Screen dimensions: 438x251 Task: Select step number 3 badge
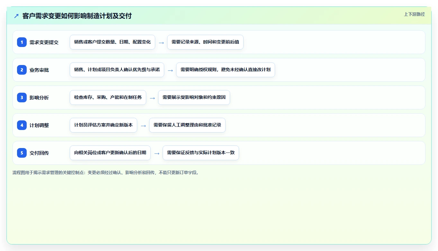[x=22, y=98]
